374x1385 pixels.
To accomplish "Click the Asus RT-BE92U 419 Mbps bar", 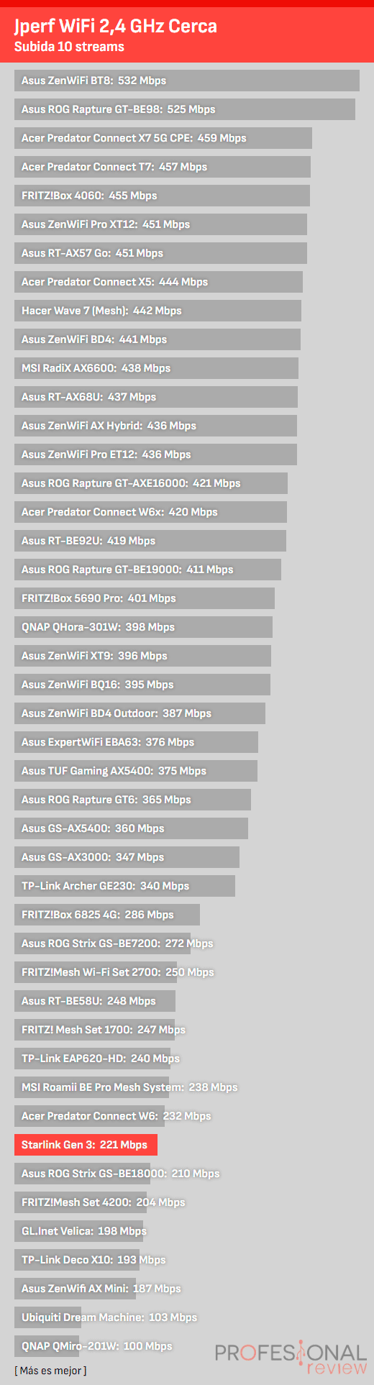I will click(x=150, y=541).
